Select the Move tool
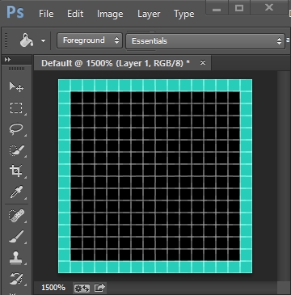 pos(16,86)
